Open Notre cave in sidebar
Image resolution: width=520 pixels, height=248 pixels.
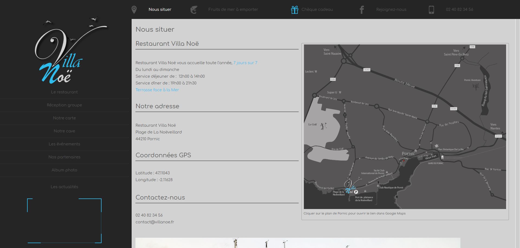(x=64, y=131)
